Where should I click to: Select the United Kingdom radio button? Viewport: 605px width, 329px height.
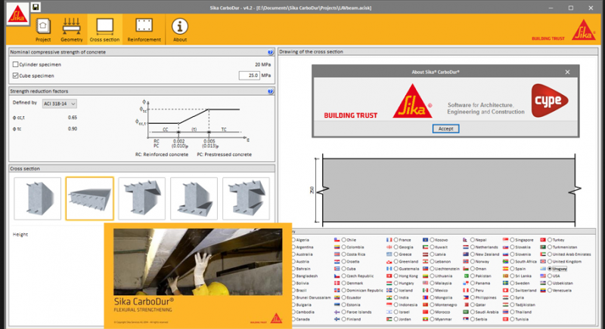click(x=550, y=261)
